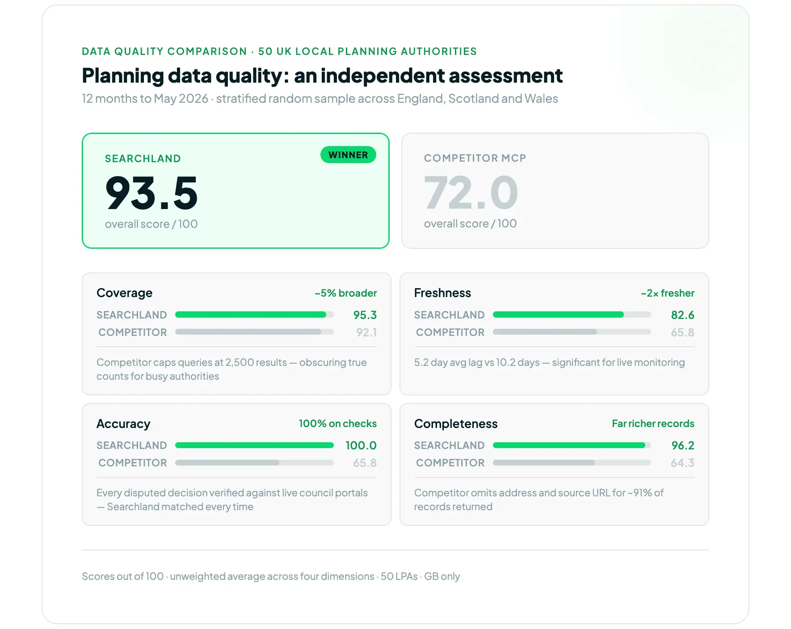Click Searchland's Accuracy progress bar

(x=254, y=445)
